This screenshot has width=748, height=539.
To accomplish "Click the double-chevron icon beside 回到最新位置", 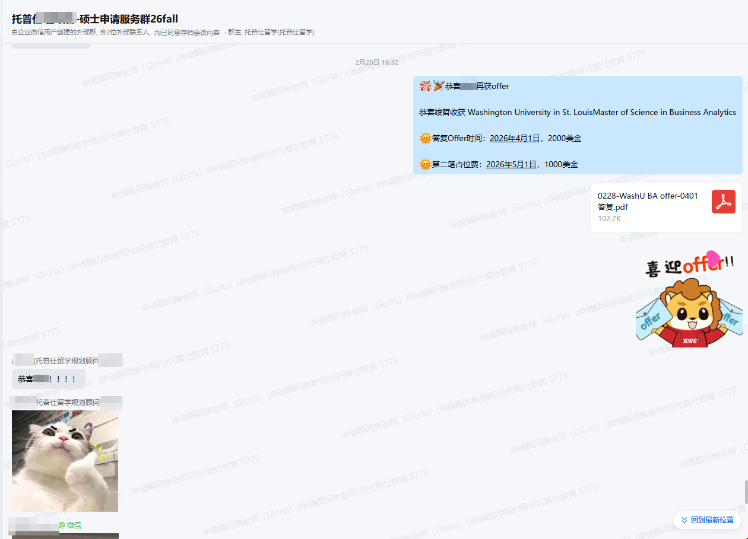I will [x=684, y=520].
